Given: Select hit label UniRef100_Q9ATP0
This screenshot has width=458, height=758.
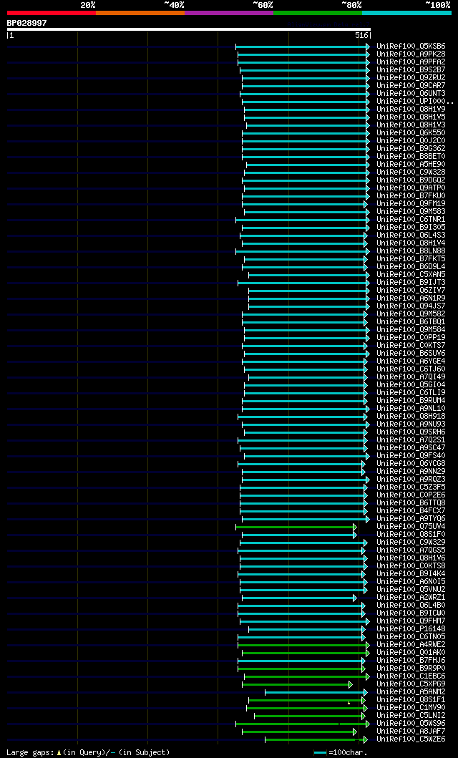Looking at the screenshot, I should coord(411,188).
